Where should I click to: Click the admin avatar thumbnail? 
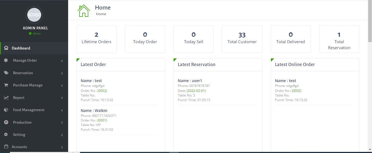click(34, 15)
